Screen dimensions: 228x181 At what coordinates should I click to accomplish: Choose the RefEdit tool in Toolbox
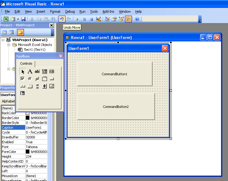pos(22,93)
